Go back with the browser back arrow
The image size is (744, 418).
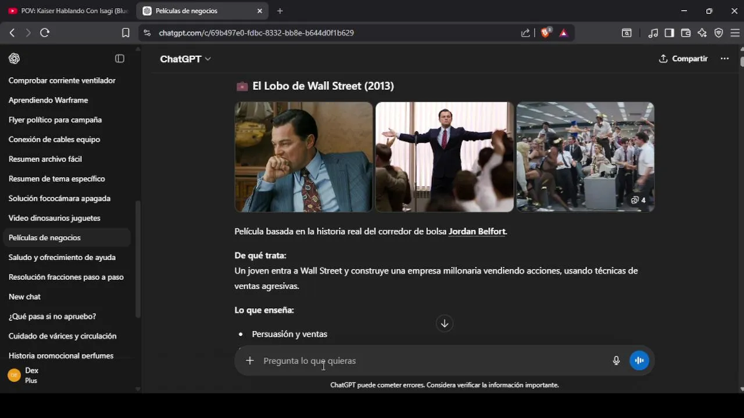tap(12, 33)
